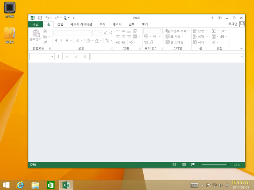Open the File (파일) tab
The width and height of the screenshot is (254, 190).
pos(35,24)
